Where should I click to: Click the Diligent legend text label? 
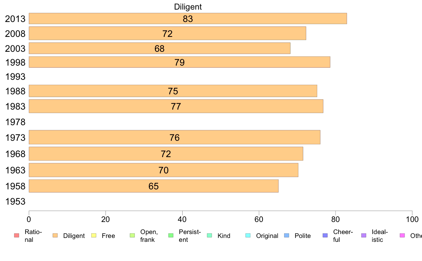click(x=74, y=236)
